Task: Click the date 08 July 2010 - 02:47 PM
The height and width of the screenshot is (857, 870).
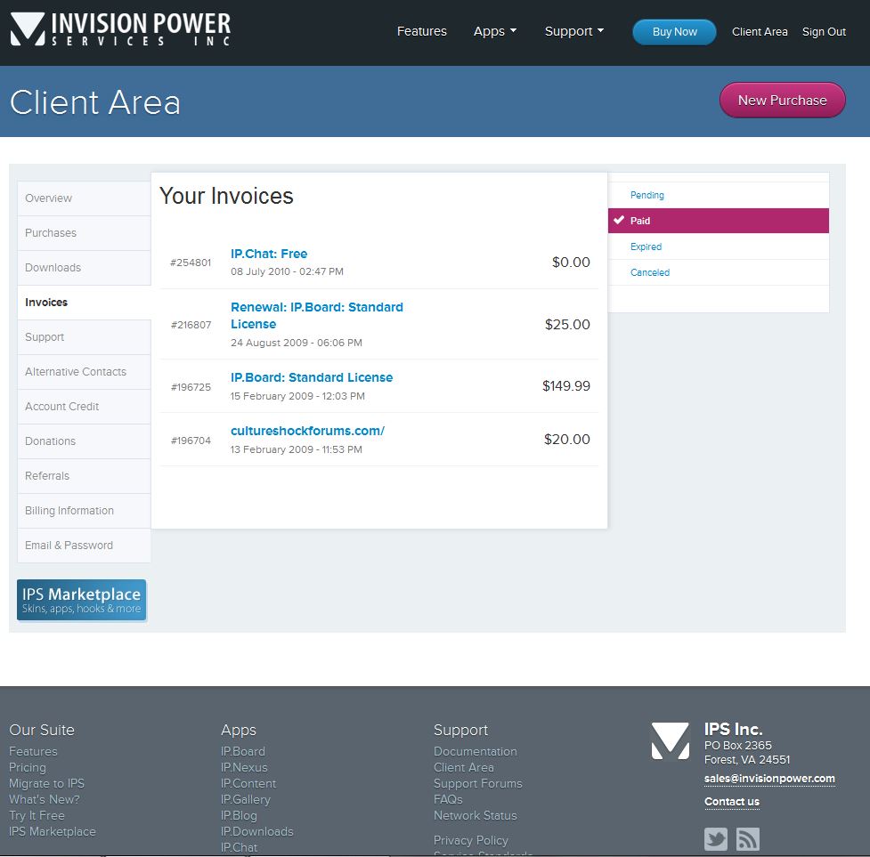Action: pyautogui.click(x=287, y=271)
